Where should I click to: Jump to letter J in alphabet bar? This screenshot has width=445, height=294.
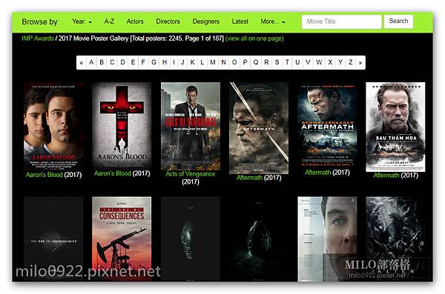click(x=182, y=62)
